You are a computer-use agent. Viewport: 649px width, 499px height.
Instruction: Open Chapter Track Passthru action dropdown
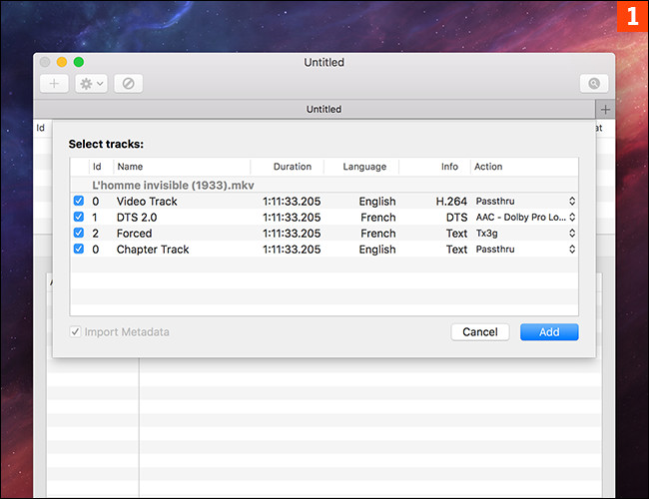[525, 249]
